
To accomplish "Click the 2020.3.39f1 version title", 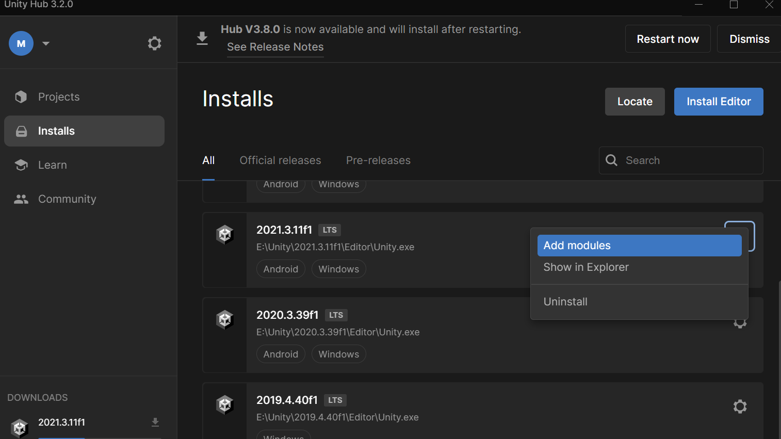I will [287, 315].
